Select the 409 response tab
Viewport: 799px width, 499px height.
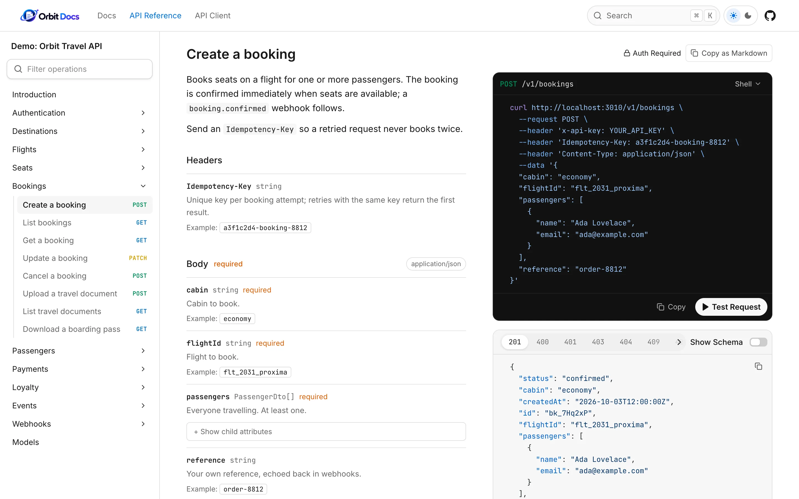(653, 342)
